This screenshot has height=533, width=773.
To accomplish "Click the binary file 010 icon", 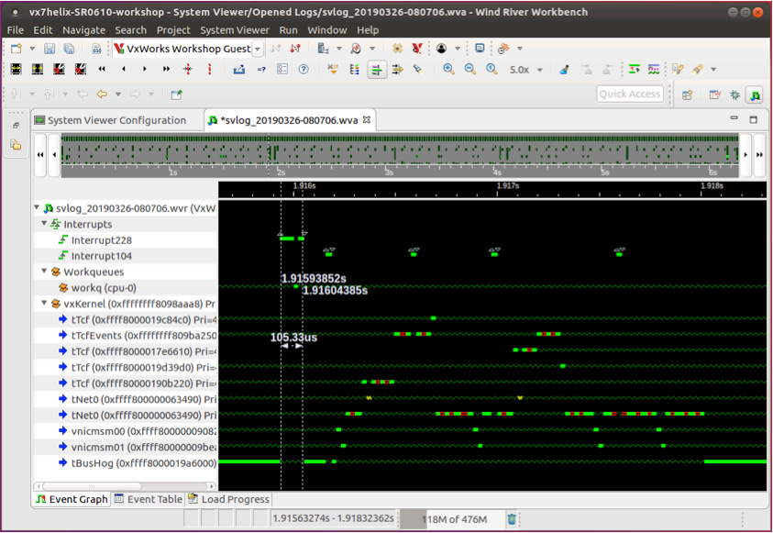I will pos(96,49).
